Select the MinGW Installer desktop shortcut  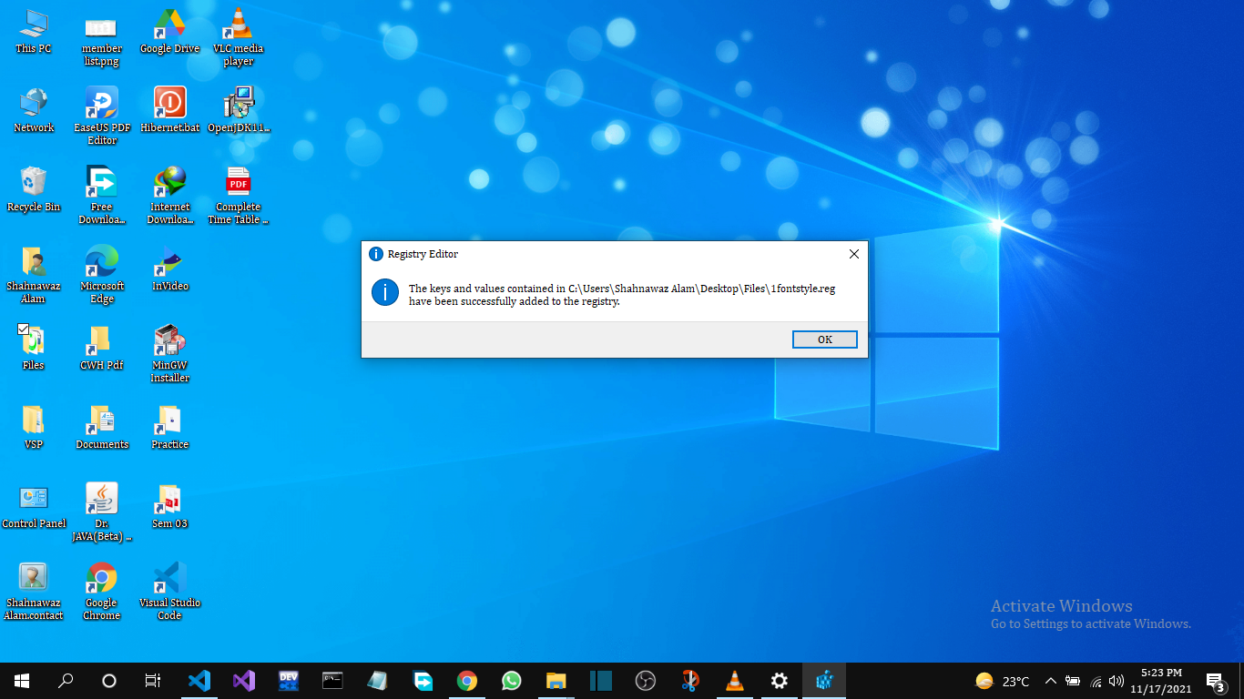click(x=169, y=355)
